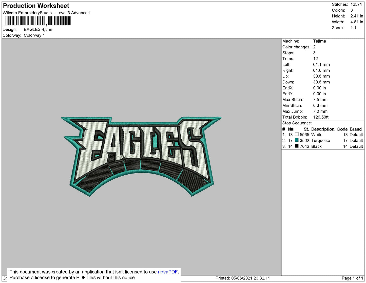This screenshot has width=366, height=283.
Task: Click the Production Worksheet heading
Action: tap(36, 6)
